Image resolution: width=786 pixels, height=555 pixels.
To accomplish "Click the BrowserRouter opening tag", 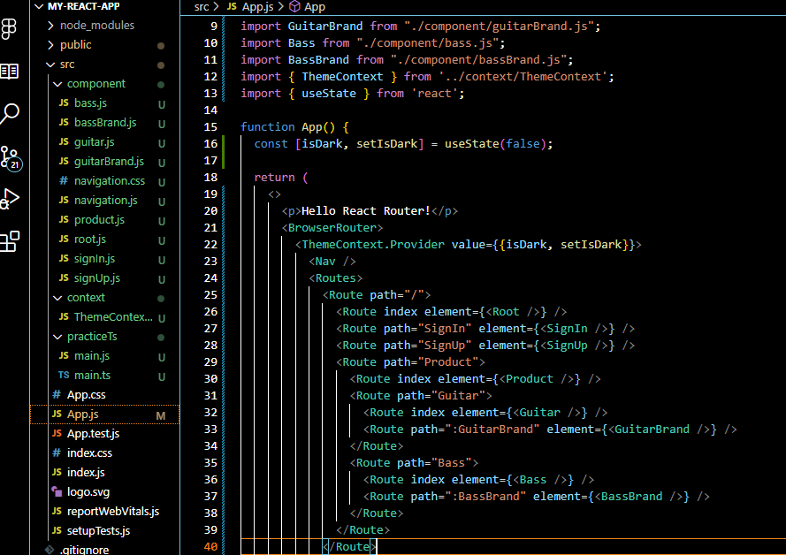I will [x=332, y=228].
